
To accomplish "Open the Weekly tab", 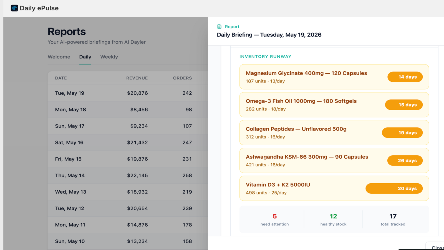I will click(x=109, y=57).
